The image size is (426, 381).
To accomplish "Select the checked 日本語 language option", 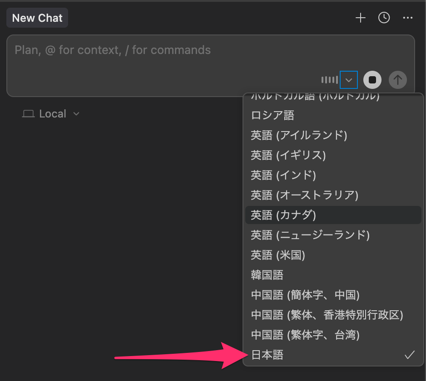I will [x=267, y=355].
